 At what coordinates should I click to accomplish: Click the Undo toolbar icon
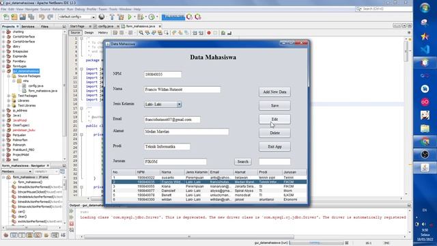pyautogui.click(x=42, y=17)
